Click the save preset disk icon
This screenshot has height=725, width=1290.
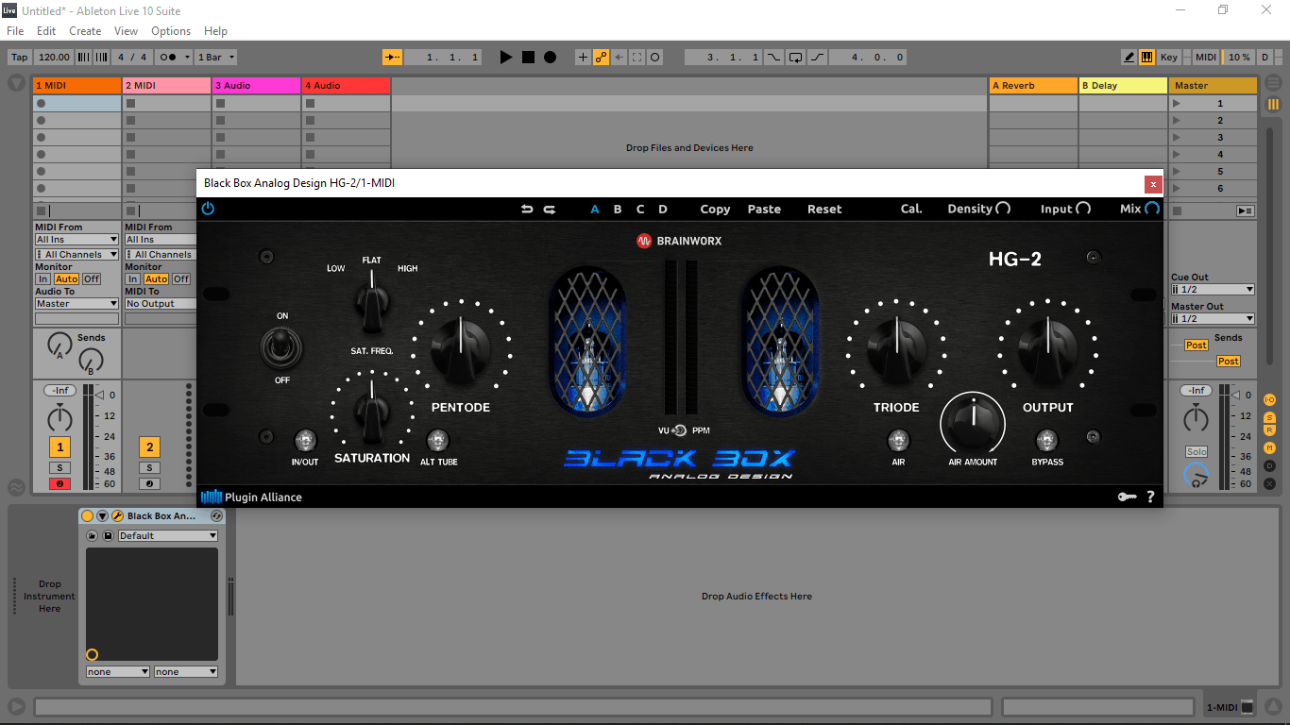[x=108, y=536]
